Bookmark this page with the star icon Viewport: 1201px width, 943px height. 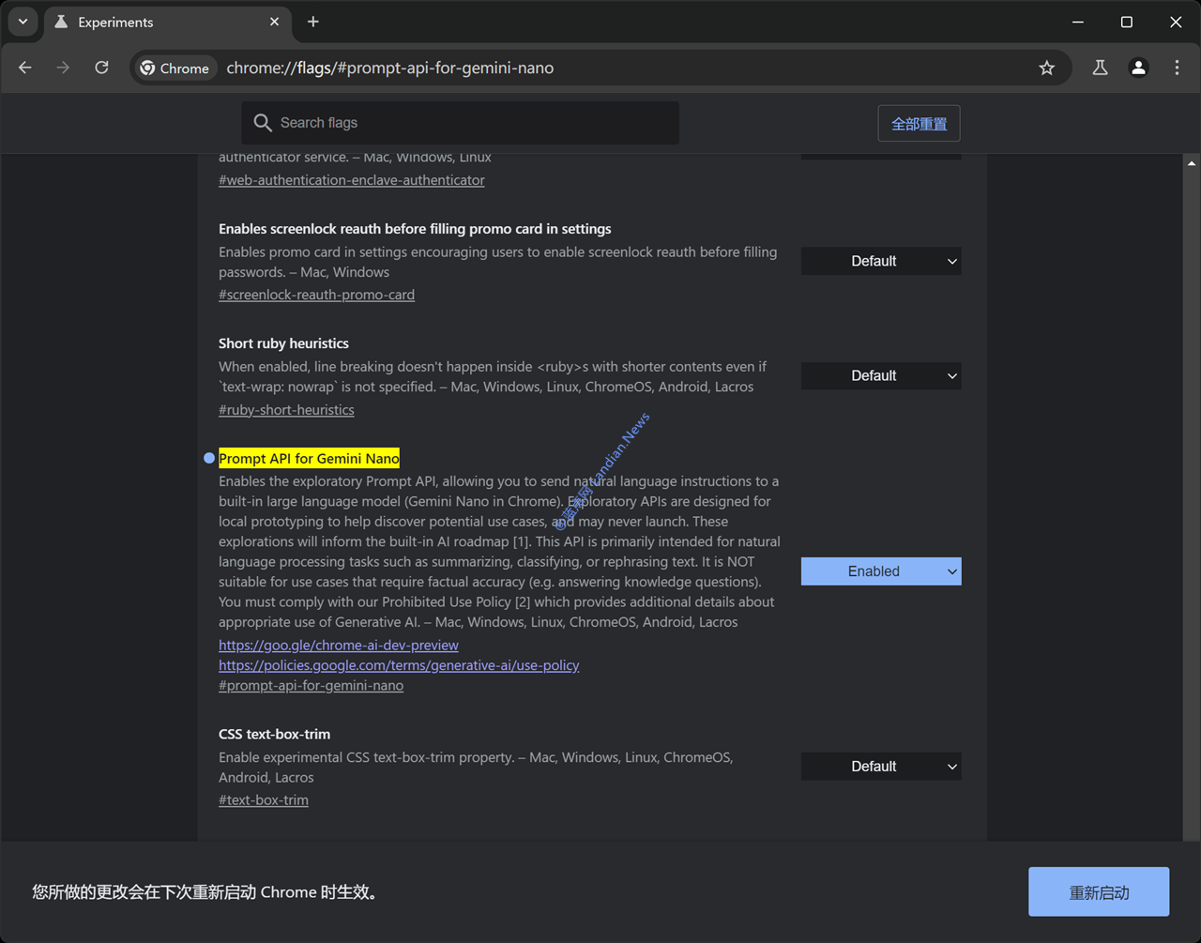[1046, 68]
